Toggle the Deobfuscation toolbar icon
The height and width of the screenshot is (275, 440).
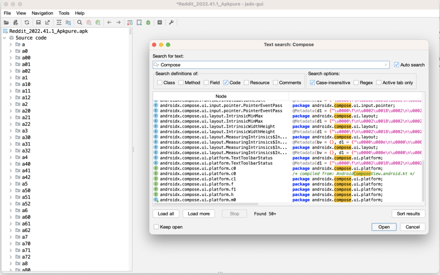[130, 22]
